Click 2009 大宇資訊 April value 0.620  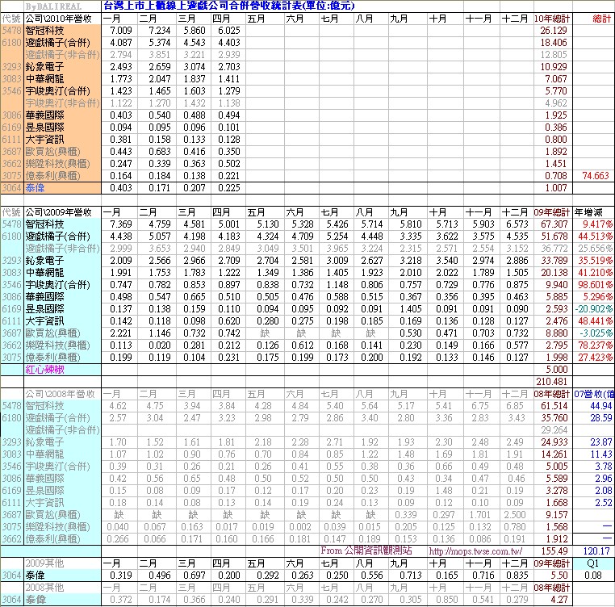tap(228, 321)
